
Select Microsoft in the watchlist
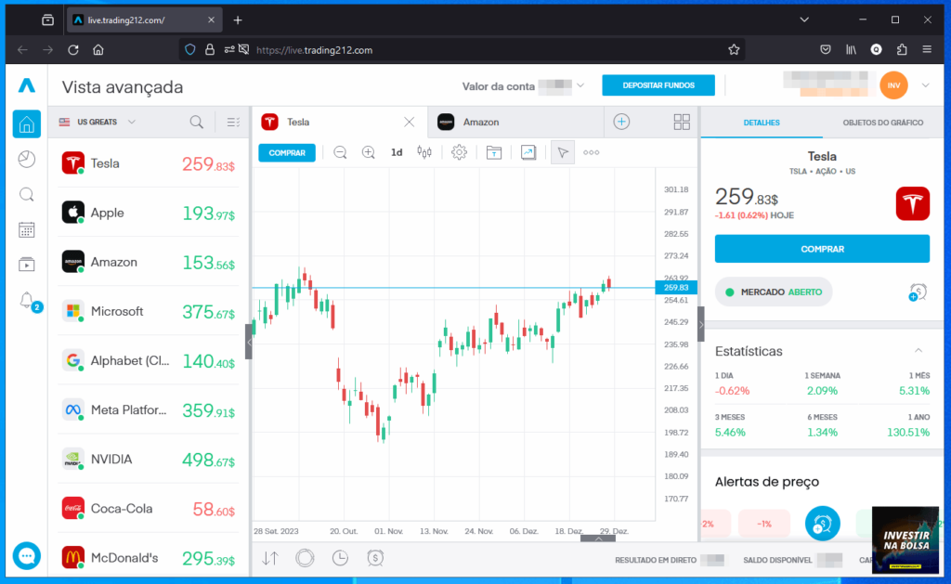coord(148,311)
